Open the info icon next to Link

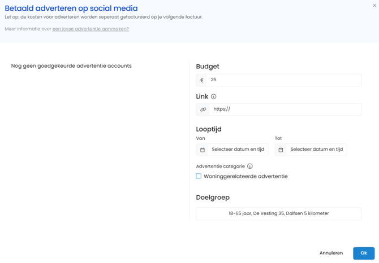[x=213, y=97]
